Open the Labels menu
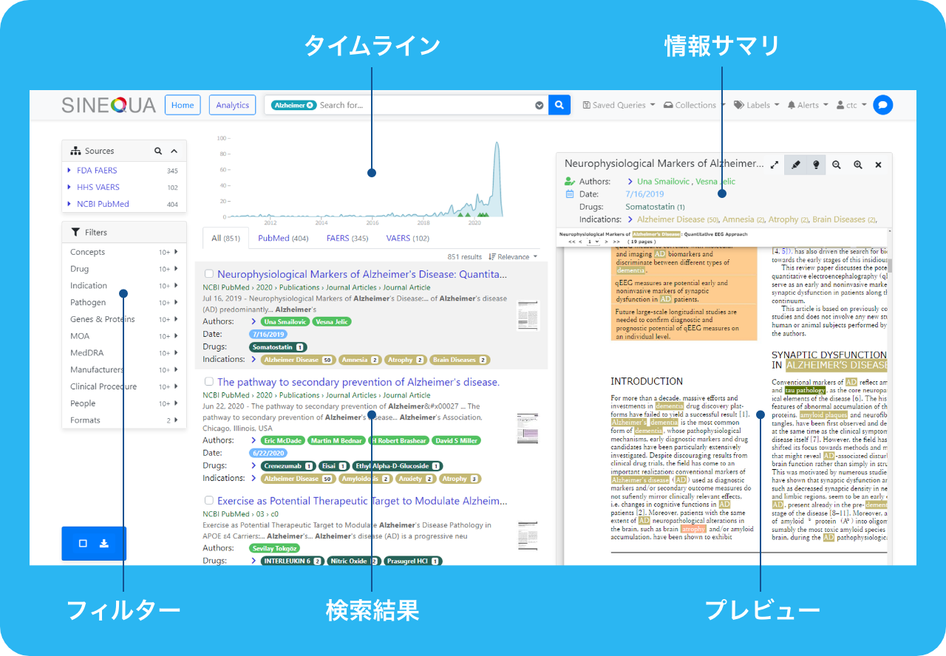Image resolution: width=946 pixels, height=656 pixels. [x=757, y=105]
